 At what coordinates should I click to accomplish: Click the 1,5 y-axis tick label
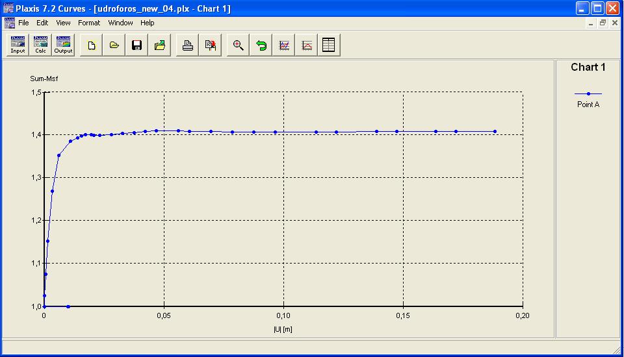point(36,92)
